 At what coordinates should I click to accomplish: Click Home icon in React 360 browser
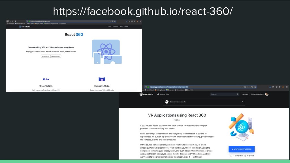16,21
